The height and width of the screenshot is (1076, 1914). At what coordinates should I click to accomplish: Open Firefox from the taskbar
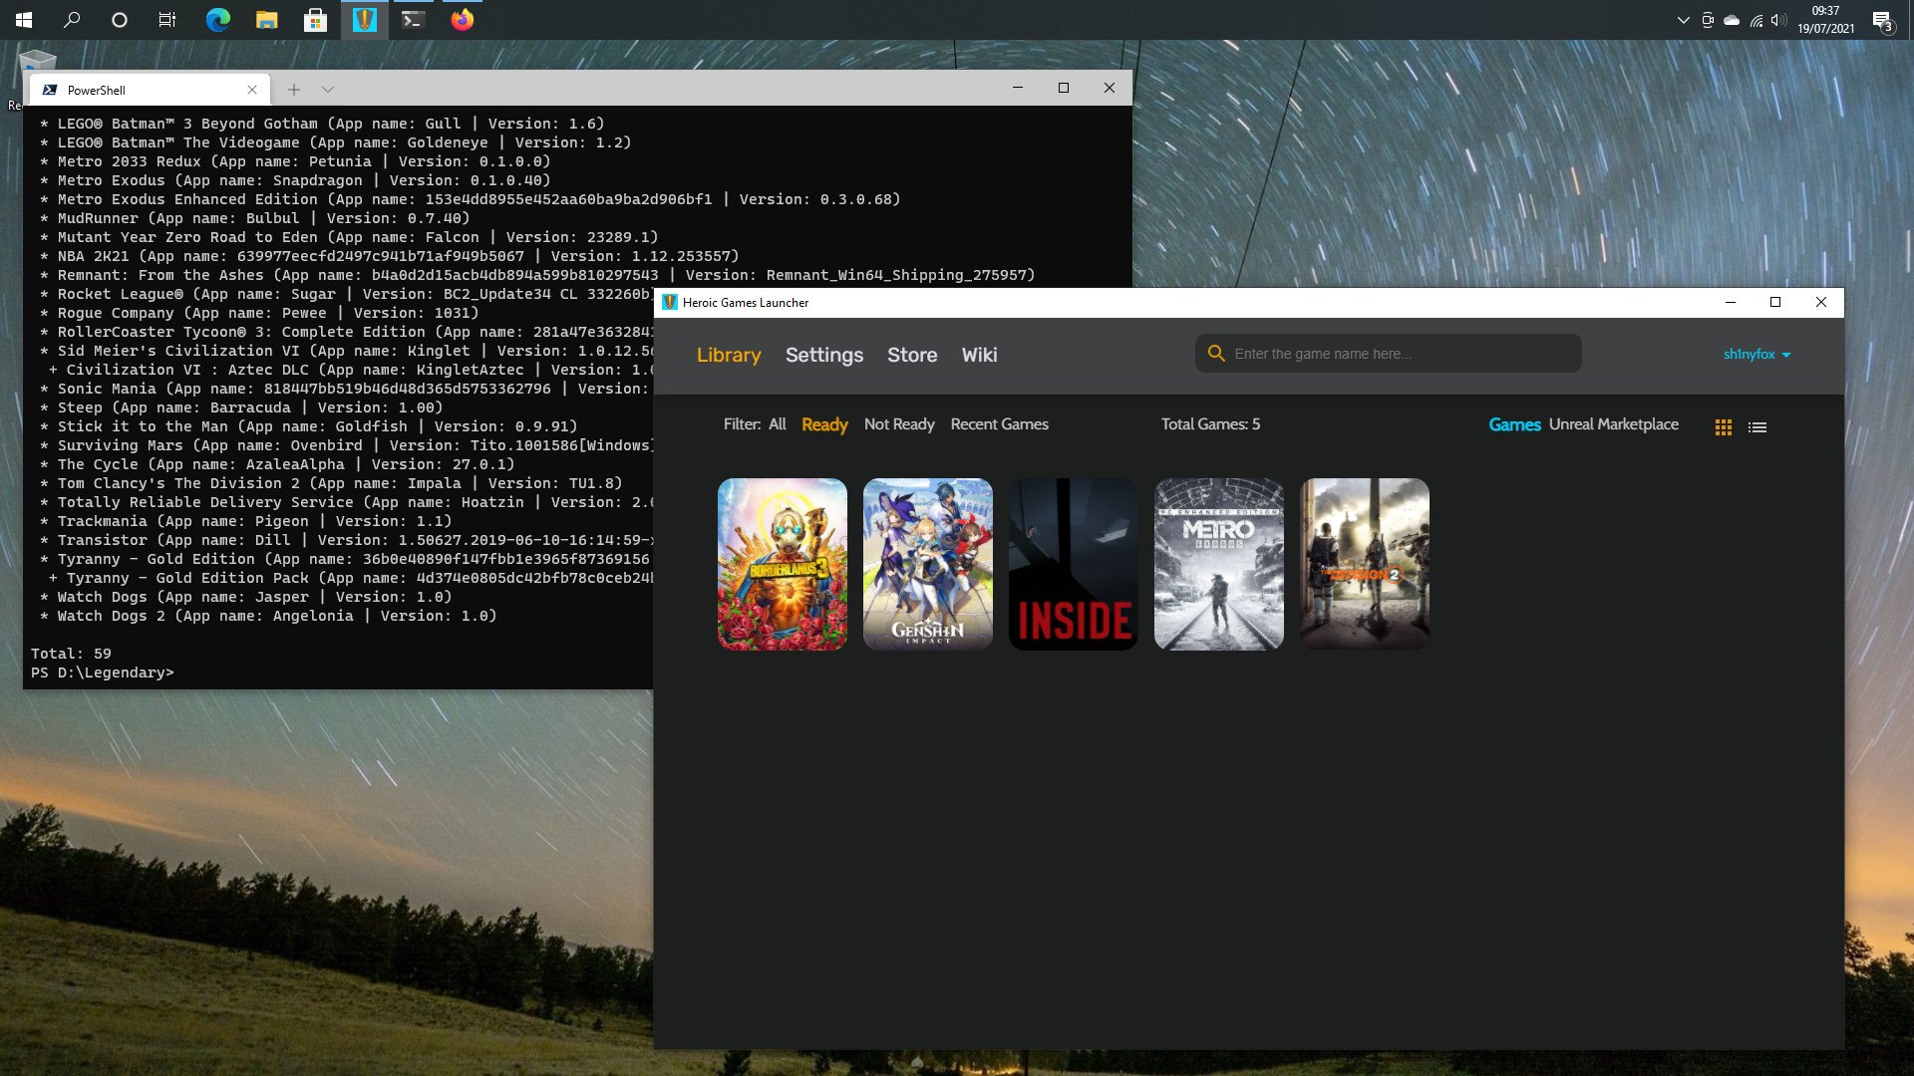[463, 20]
